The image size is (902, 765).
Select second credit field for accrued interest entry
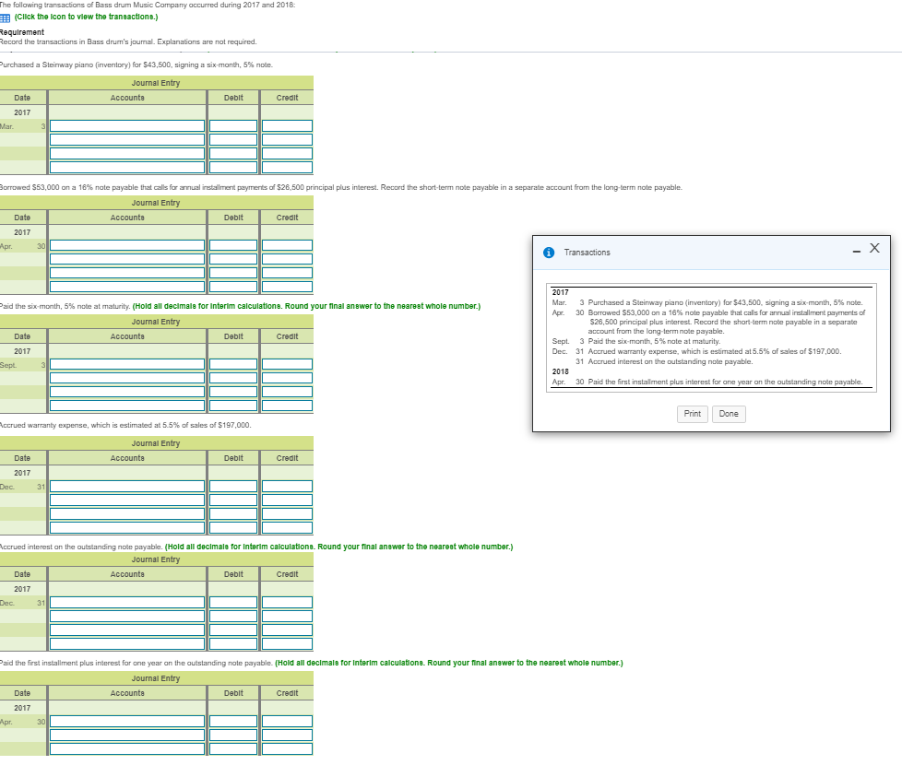click(x=287, y=616)
